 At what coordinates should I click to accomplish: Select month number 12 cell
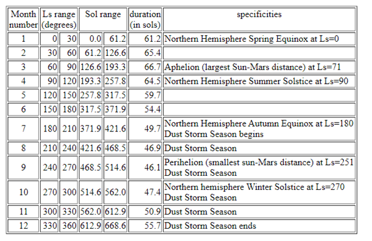click(23, 226)
